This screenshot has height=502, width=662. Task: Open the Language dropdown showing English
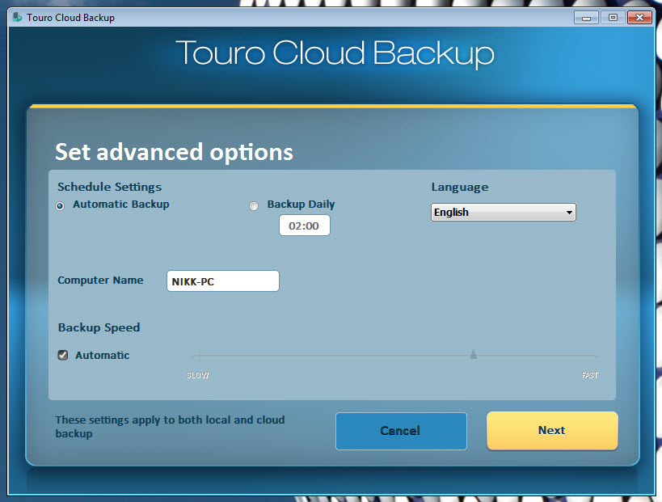pyautogui.click(x=504, y=212)
